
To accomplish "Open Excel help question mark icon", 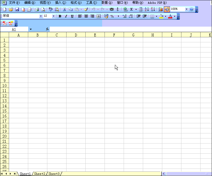I will 192,9.
